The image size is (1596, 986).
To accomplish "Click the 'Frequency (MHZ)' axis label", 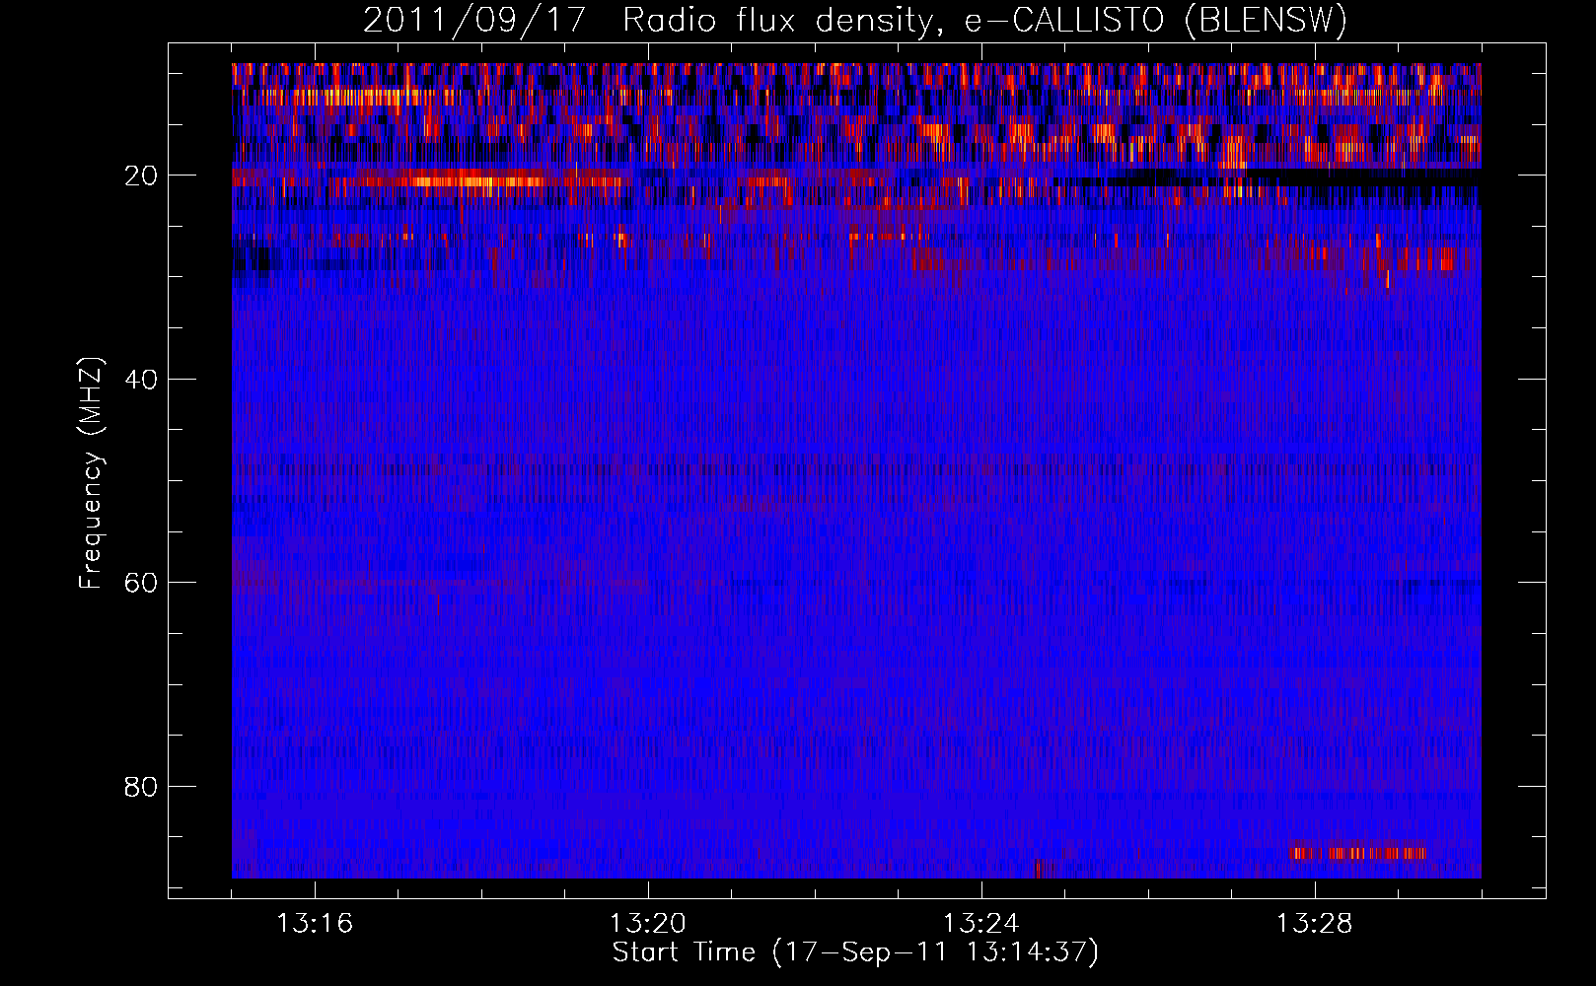I will 91,473.
